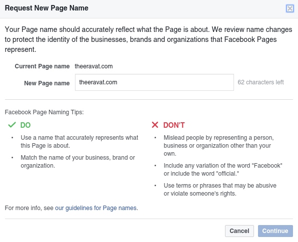Viewport: 298px width, 242px height.
Task: Focus the New Page name text field
Action: pos(154,82)
